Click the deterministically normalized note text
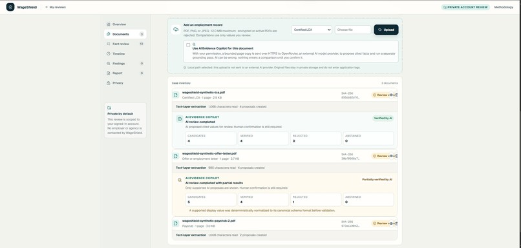Viewport: 521px width, 248px height. [262, 211]
